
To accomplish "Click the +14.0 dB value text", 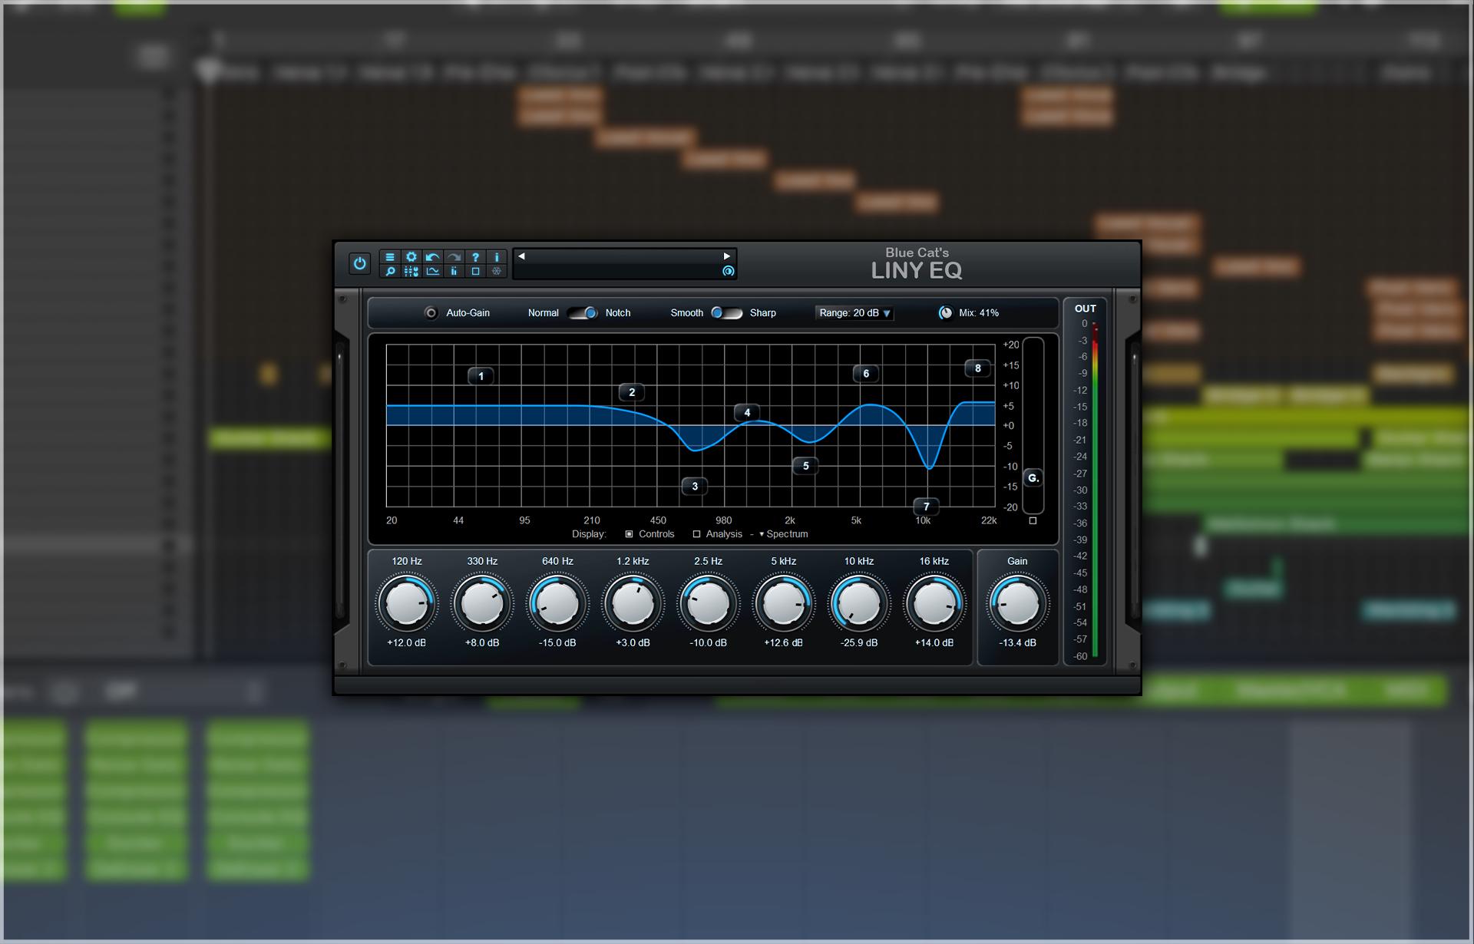I will [934, 642].
